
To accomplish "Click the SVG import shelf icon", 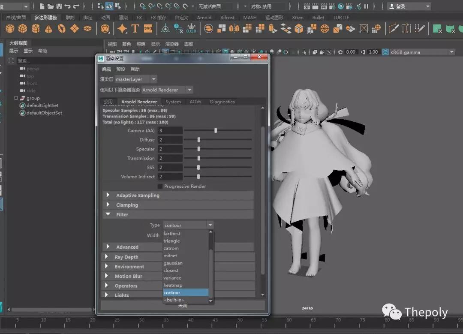I will (148, 29).
